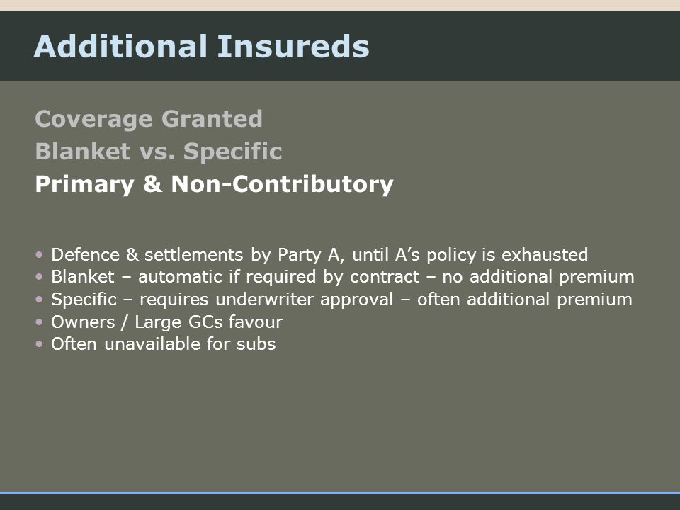
Task: Click the bullet dot before Blanket line
Action: click(x=40, y=277)
